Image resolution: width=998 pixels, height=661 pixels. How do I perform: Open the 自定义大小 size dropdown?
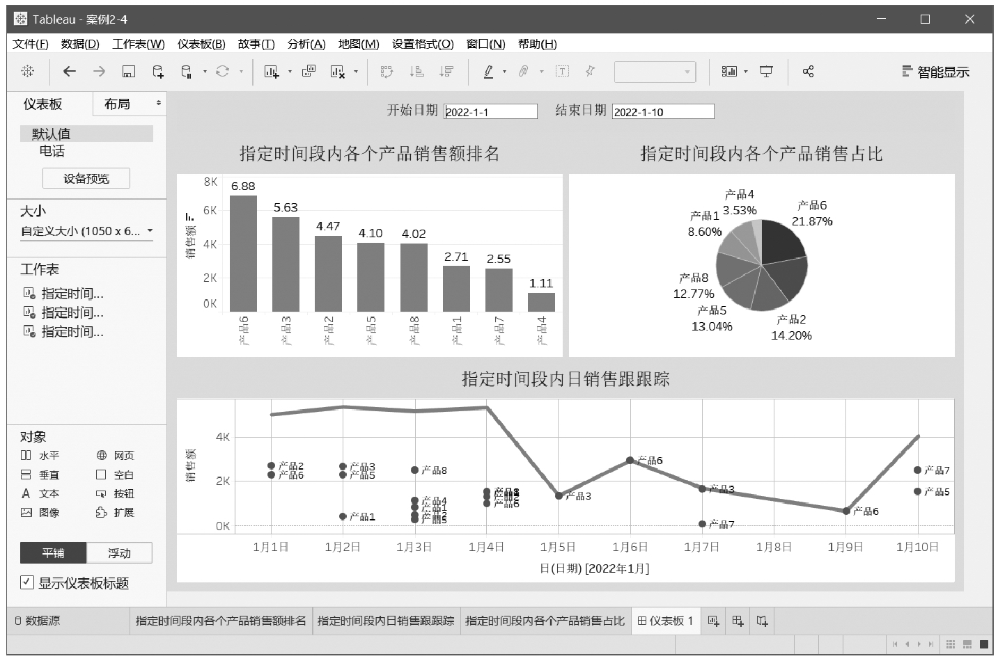coord(86,231)
